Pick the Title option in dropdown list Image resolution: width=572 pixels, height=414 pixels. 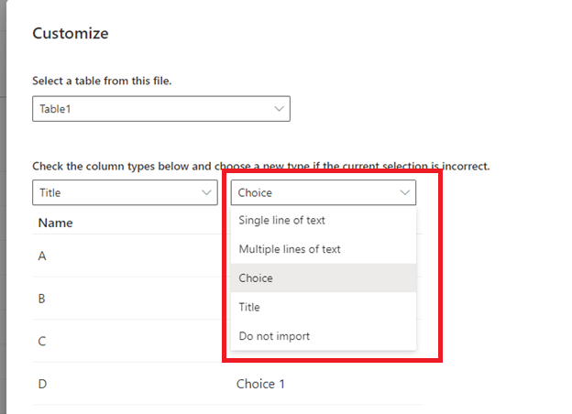324,307
